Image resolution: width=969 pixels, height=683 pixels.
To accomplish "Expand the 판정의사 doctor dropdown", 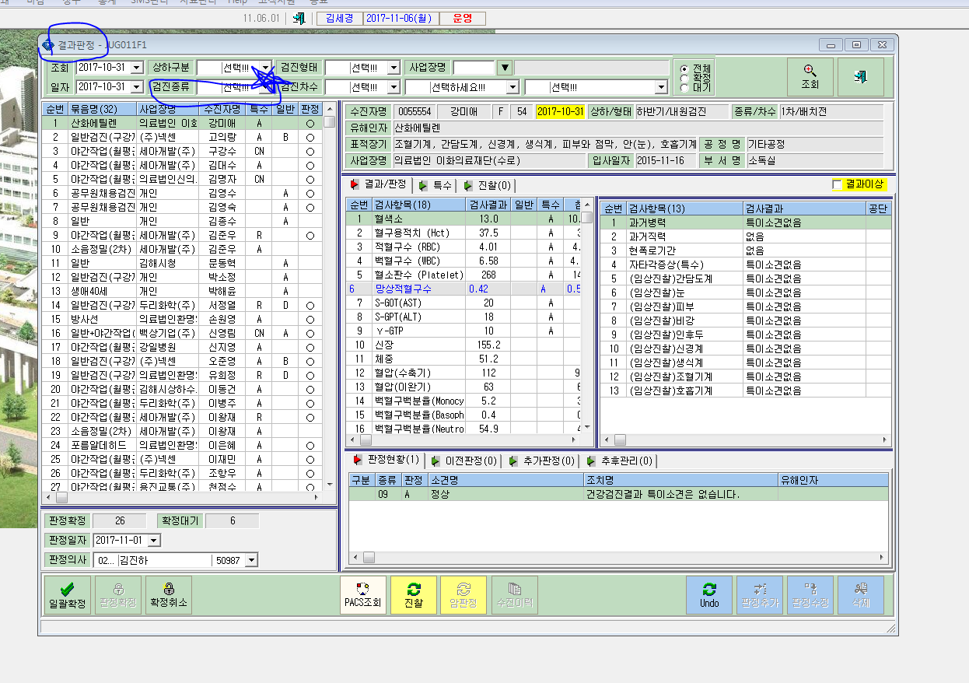I will [250, 560].
